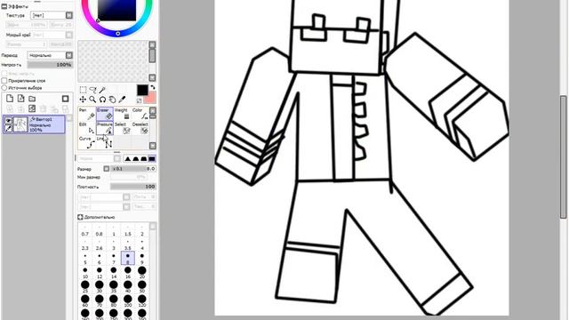This screenshot has height=320, width=569.
Task: Click the swatches panel scroll-down arrow
Action: coord(152,77)
